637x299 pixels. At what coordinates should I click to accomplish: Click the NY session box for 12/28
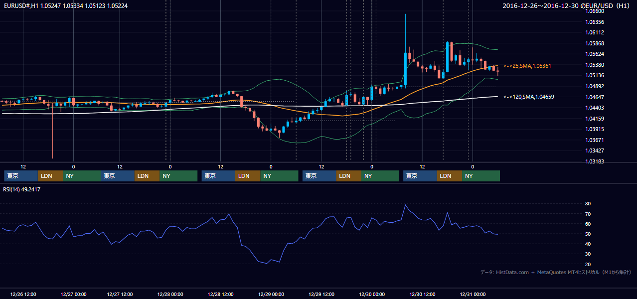pyautogui.click(x=279, y=176)
